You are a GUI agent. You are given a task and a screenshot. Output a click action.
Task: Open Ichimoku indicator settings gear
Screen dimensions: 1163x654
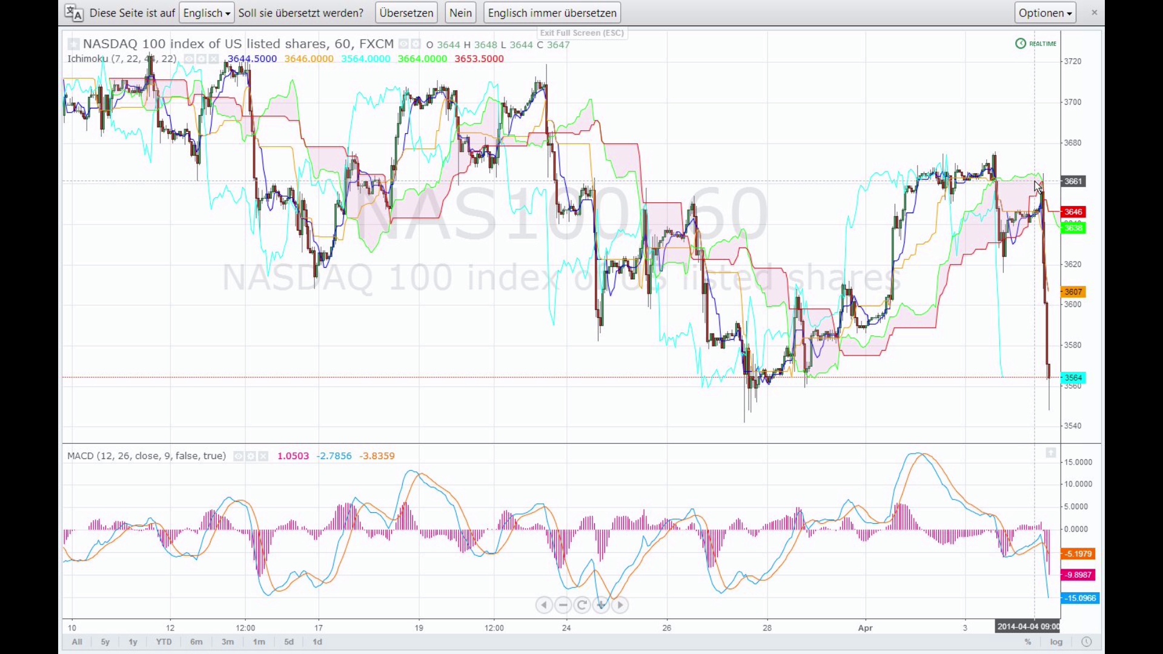point(201,59)
